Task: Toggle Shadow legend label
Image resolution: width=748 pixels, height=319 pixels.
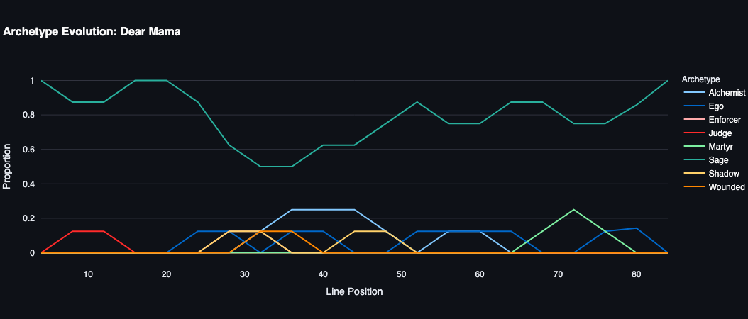Action: (x=724, y=174)
